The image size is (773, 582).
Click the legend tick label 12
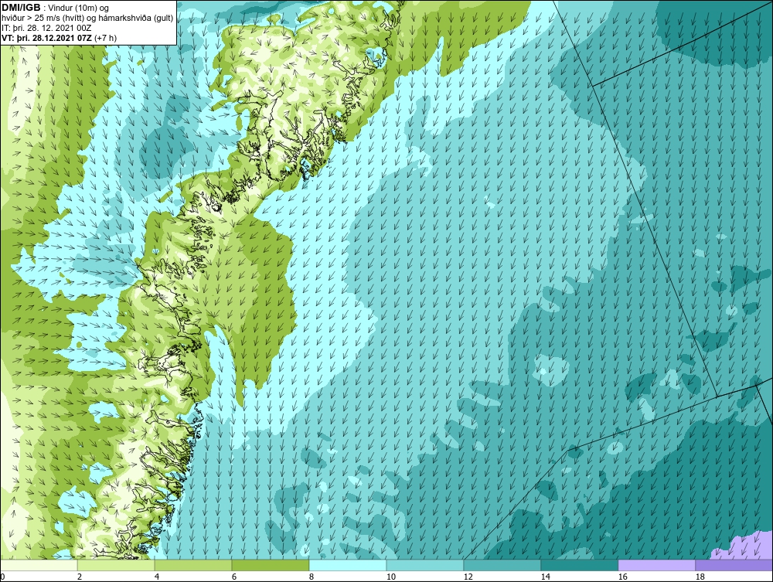pyautogui.click(x=468, y=577)
